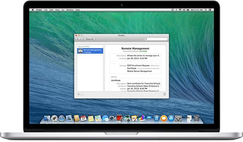Open Notification Center from menu bar
The width and height of the screenshot is (243, 142).
point(210,10)
